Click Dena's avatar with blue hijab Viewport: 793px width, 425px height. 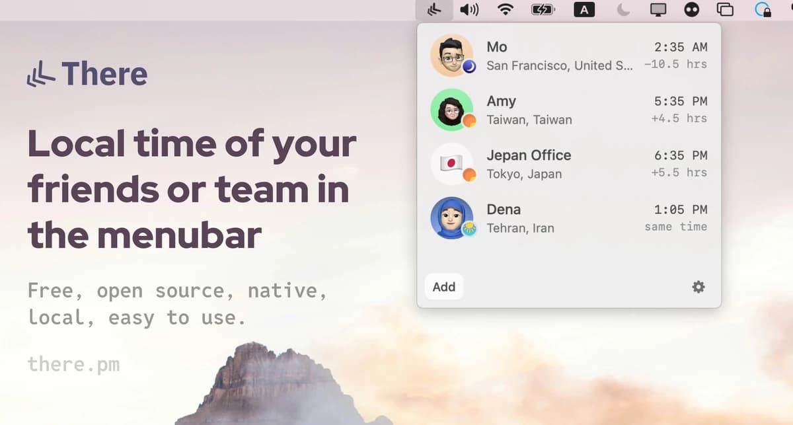pos(451,217)
